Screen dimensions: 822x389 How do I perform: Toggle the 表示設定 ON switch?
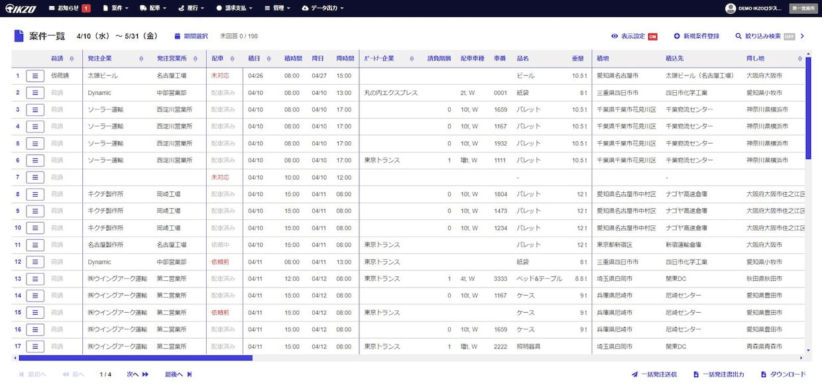(652, 36)
